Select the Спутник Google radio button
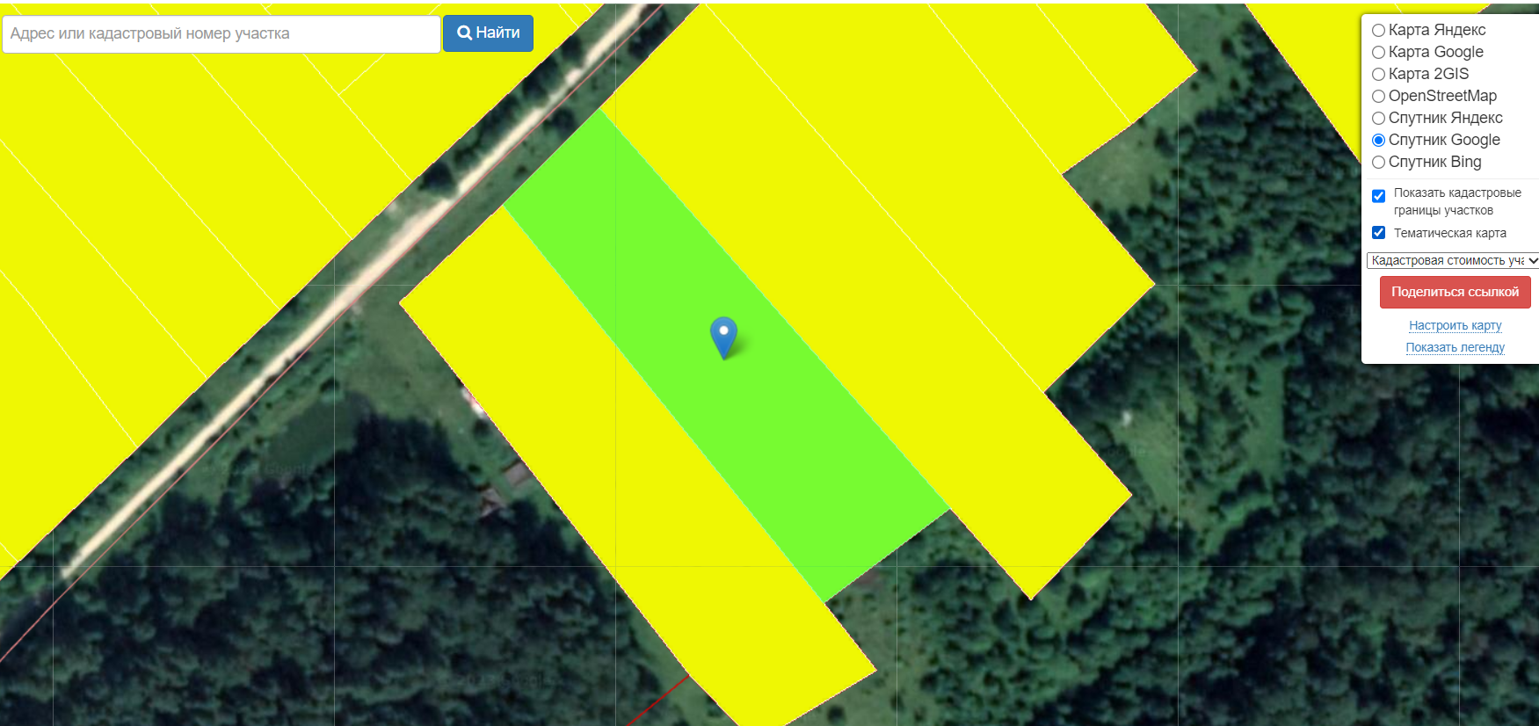The height and width of the screenshot is (726, 1539). pyautogui.click(x=1378, y=140)
